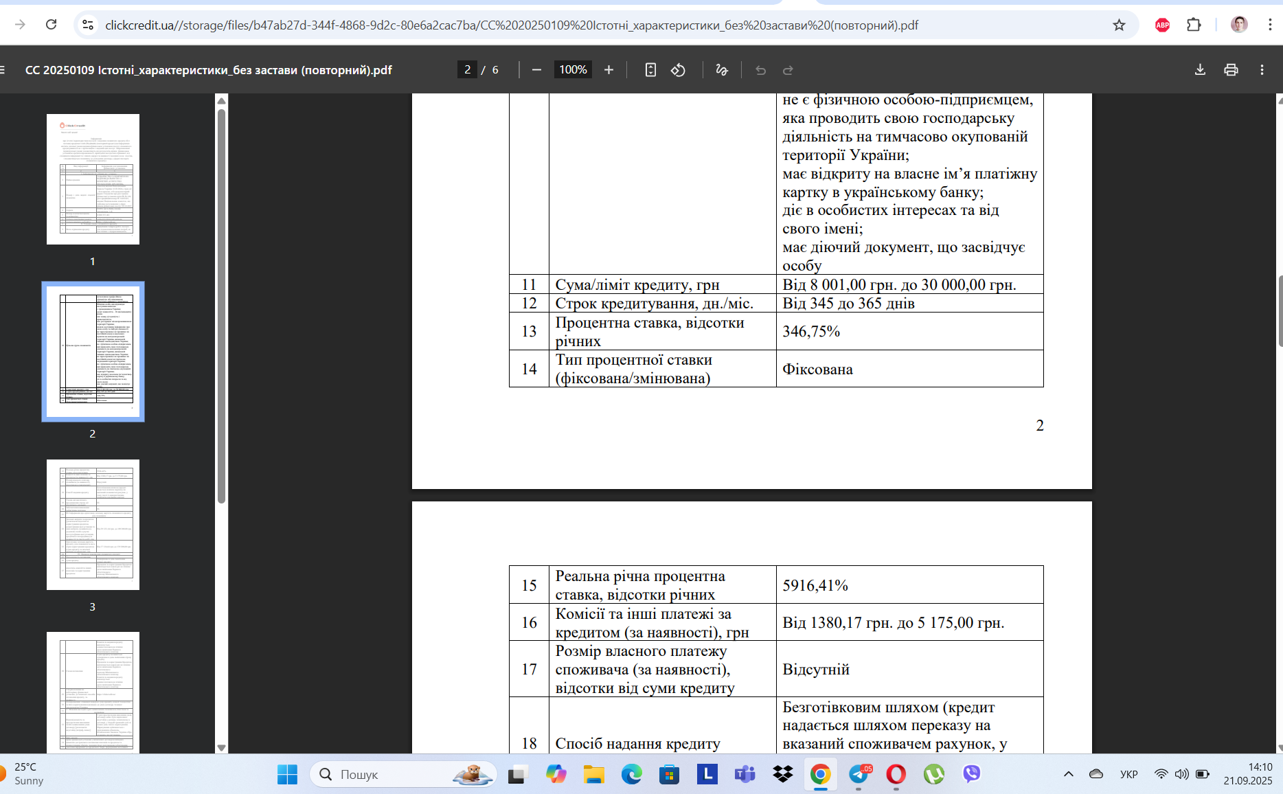The width and height of the screenshot is (1283, 794).
Task: Open page 1 thumbnail
Action: (x=93, y=179)
